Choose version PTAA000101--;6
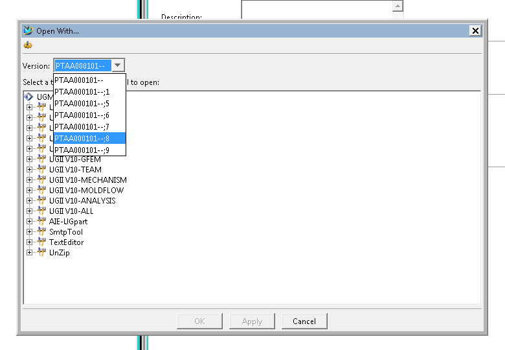 coord(89,115)
